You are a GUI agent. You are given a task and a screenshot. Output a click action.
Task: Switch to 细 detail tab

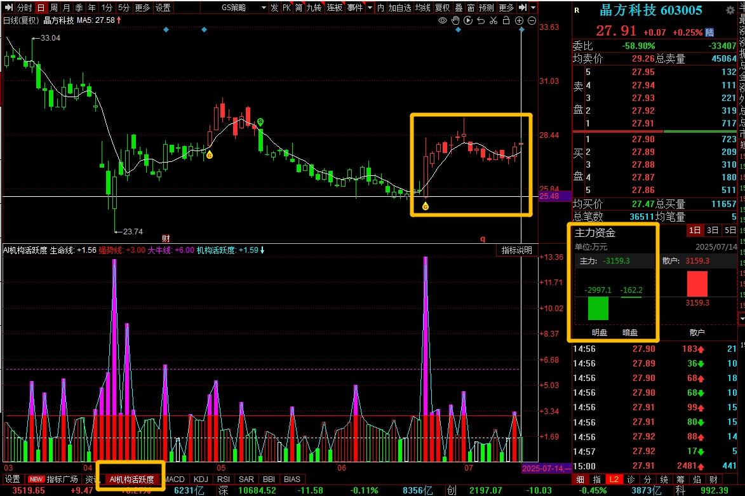point(580,479)
